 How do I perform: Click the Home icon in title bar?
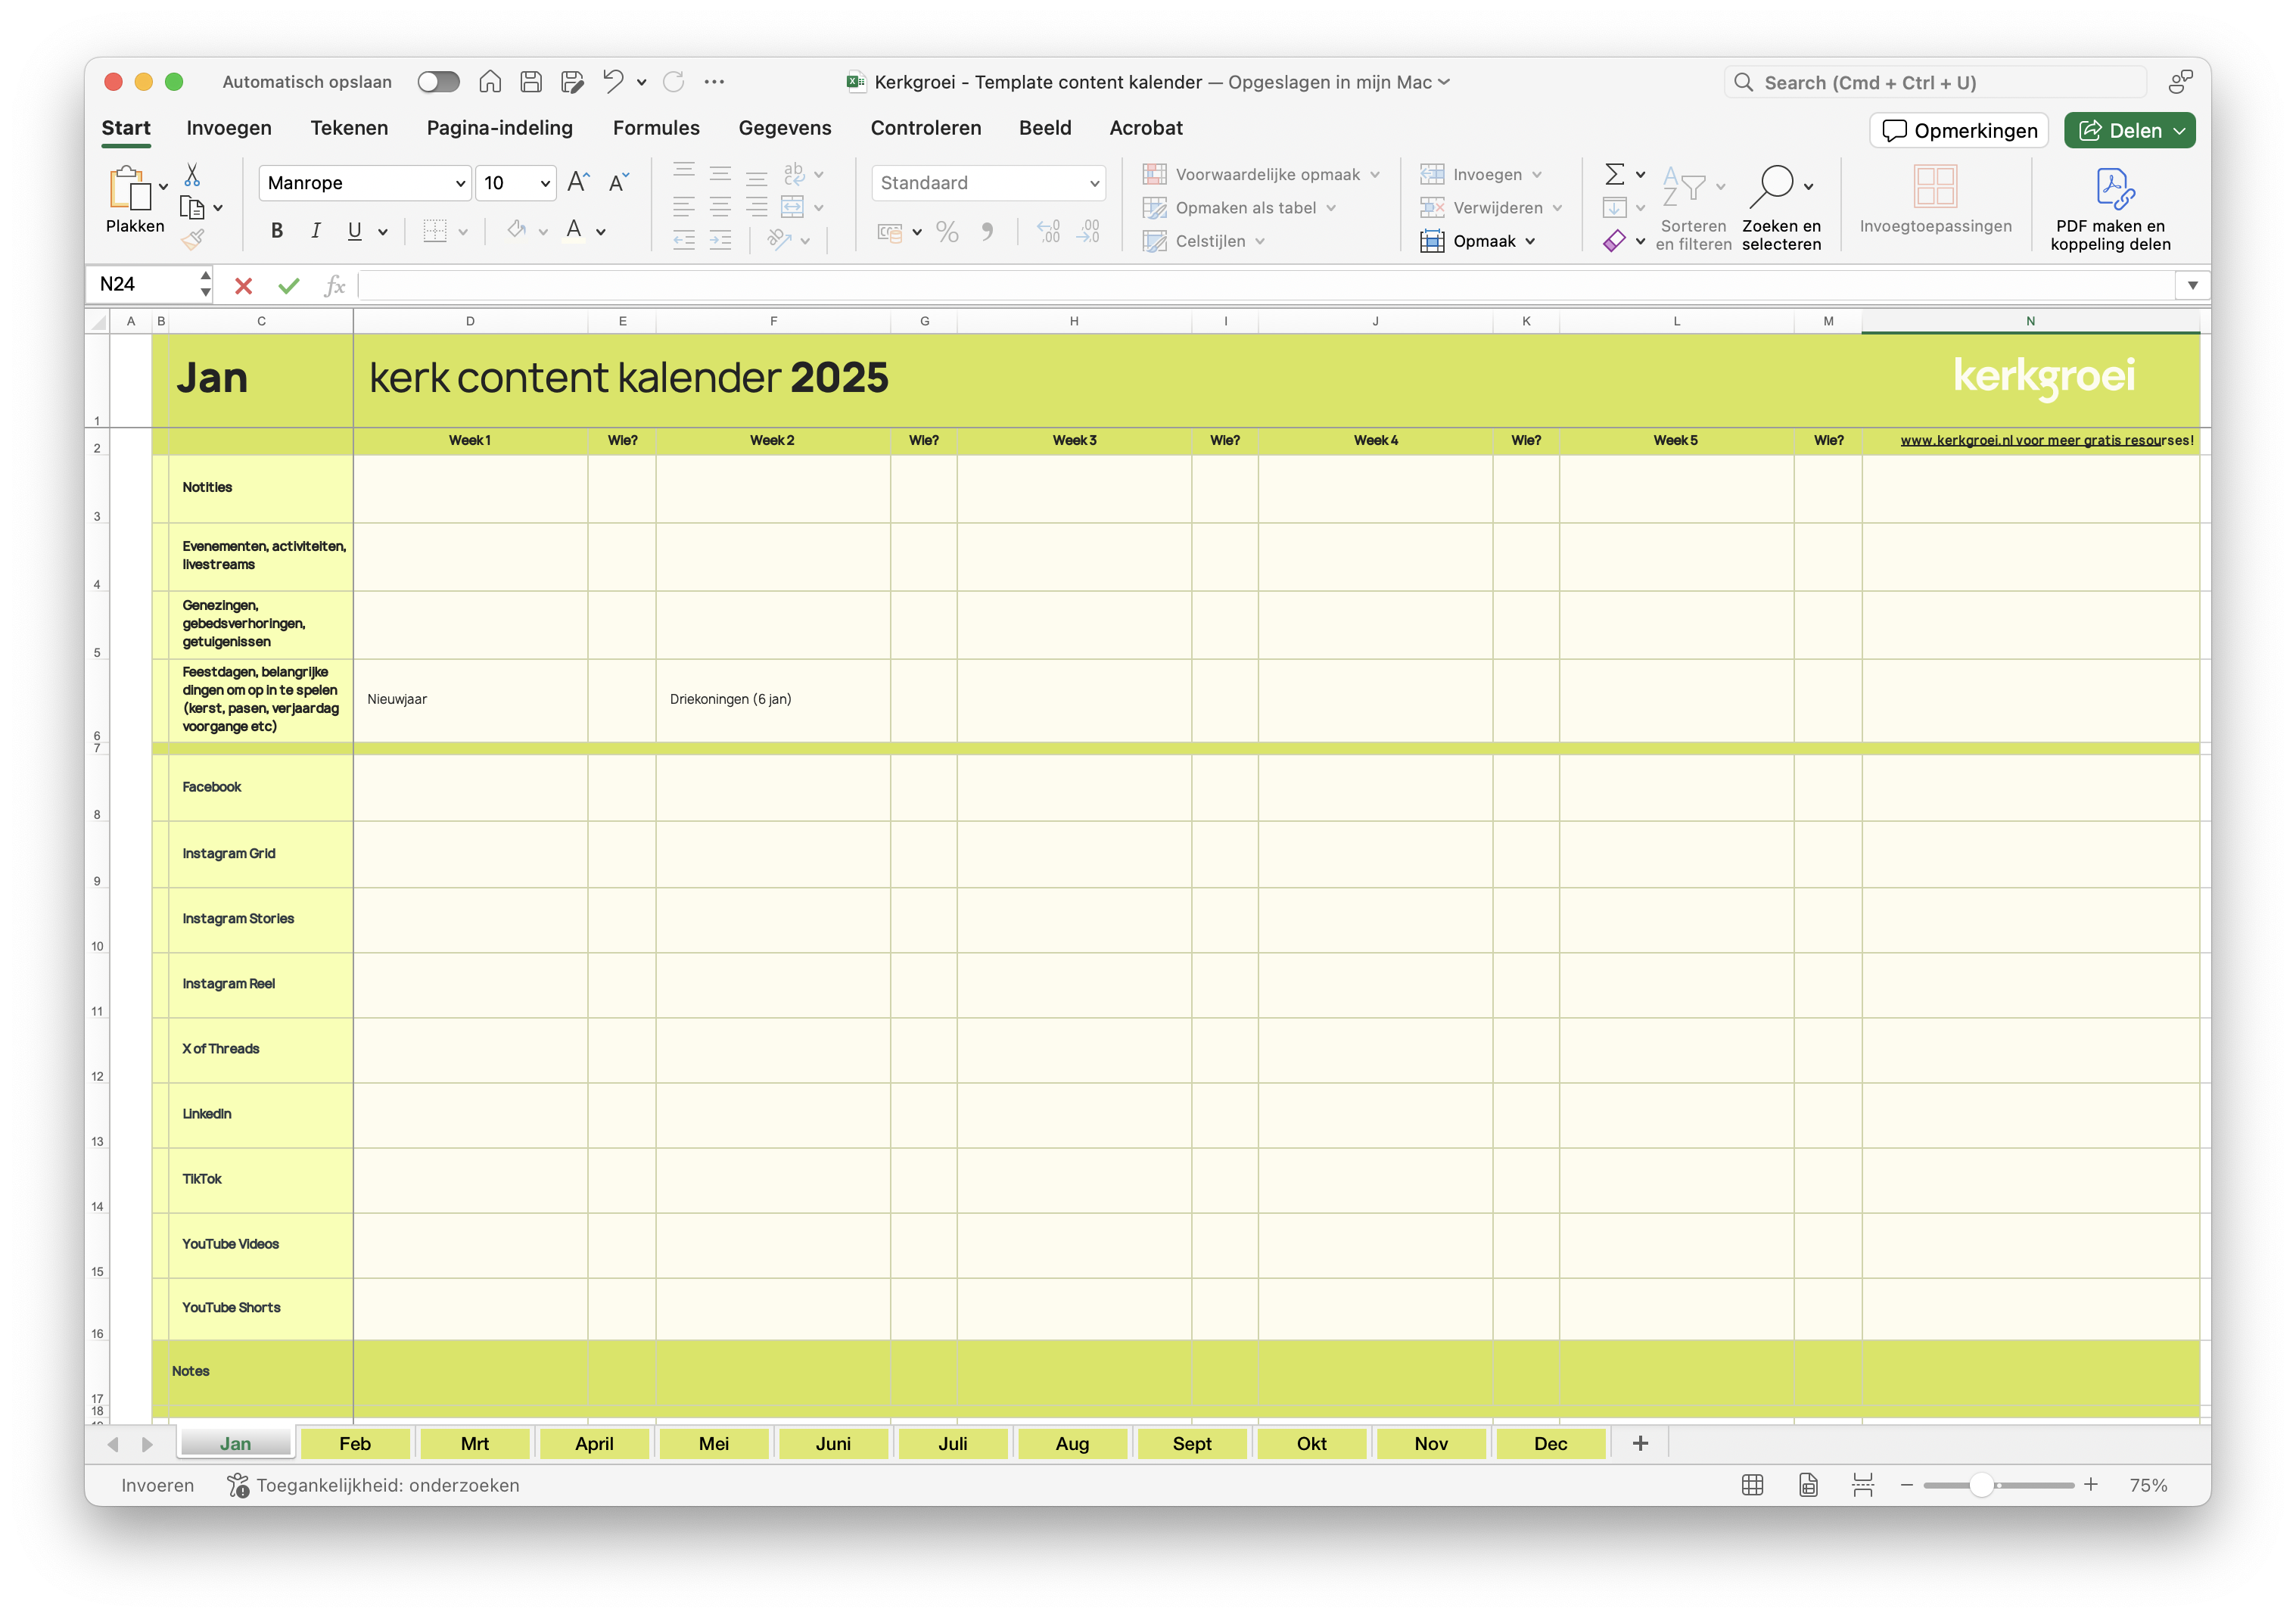489,82
